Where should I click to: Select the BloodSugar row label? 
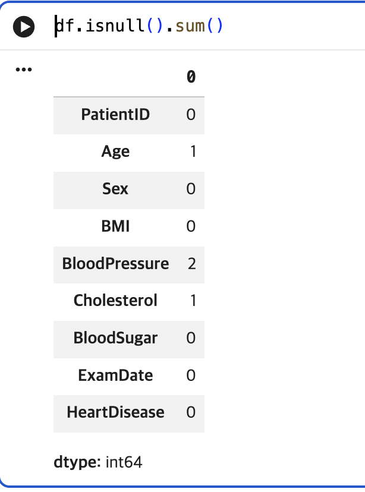pyautogui.click(x=115, y=338)
